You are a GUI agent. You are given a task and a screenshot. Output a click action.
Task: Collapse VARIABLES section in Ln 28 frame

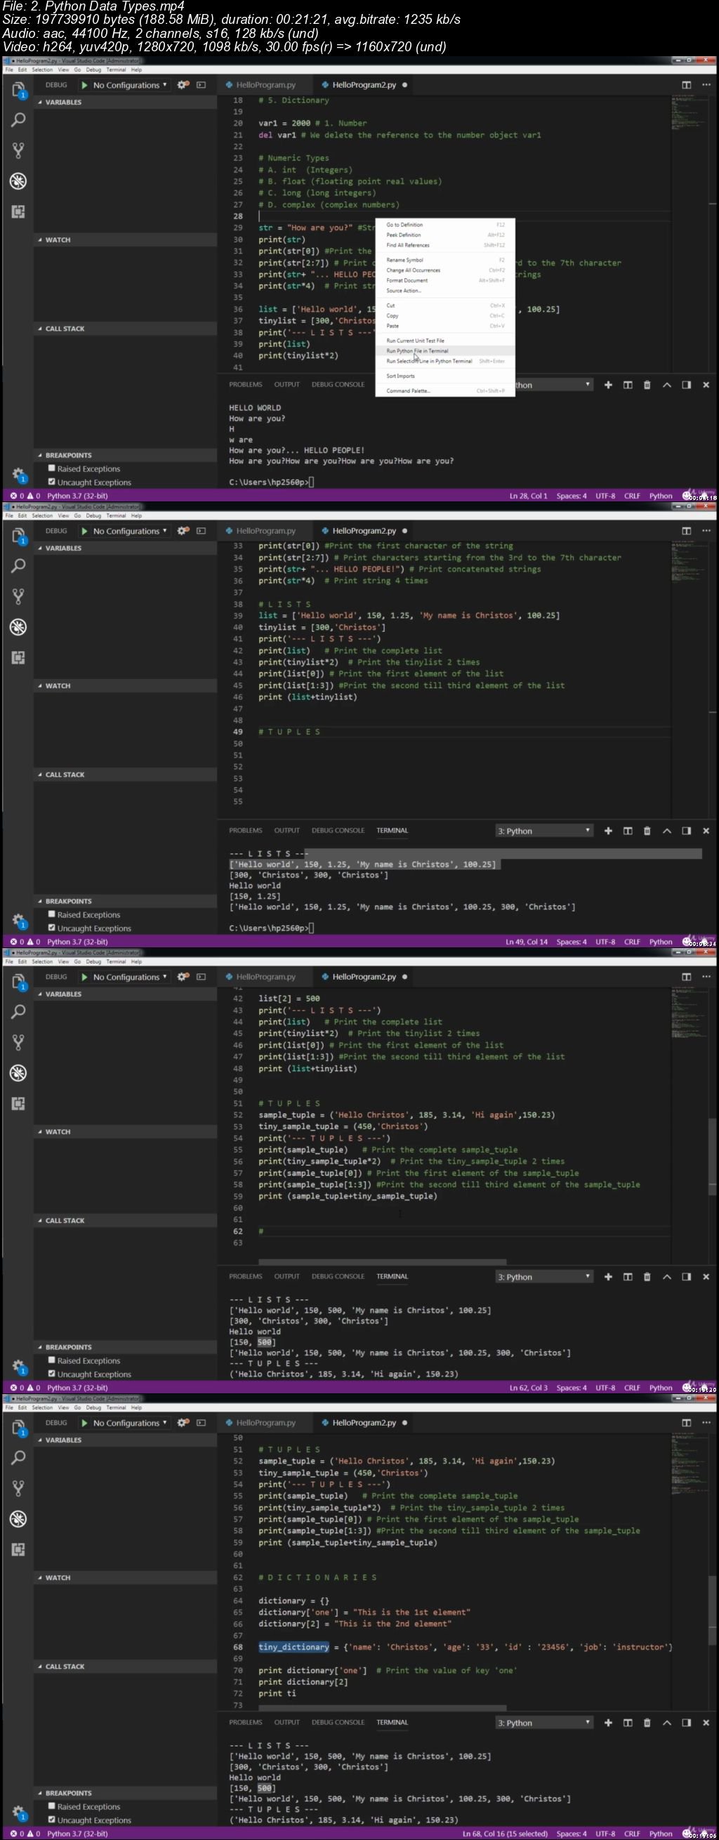(x=126, y=102)
